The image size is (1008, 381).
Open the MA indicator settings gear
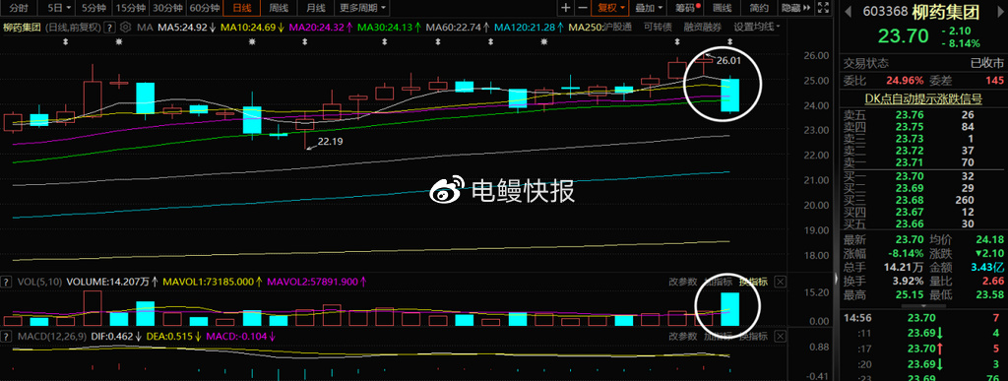(125, 28)
